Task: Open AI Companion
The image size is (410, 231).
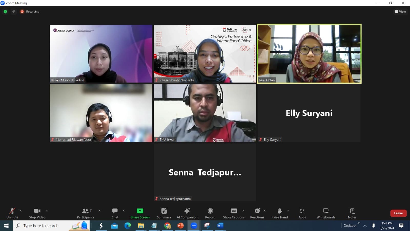Action: tap(187, 213)
